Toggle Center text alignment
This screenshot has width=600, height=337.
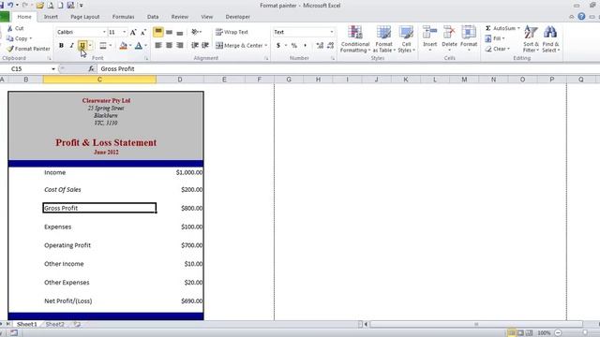point(169,46)
